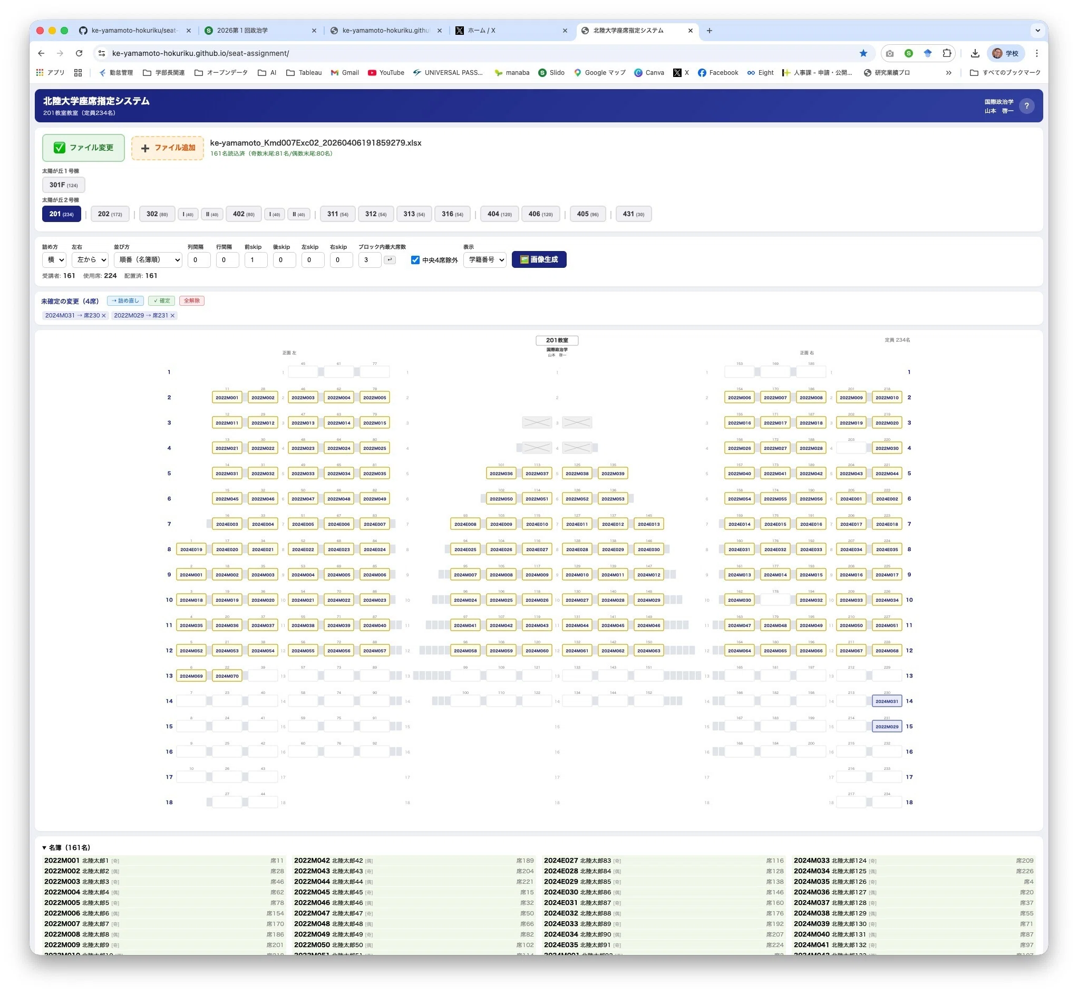
Task: Go back with the browser back arrow
Action: tap(42, 53)
